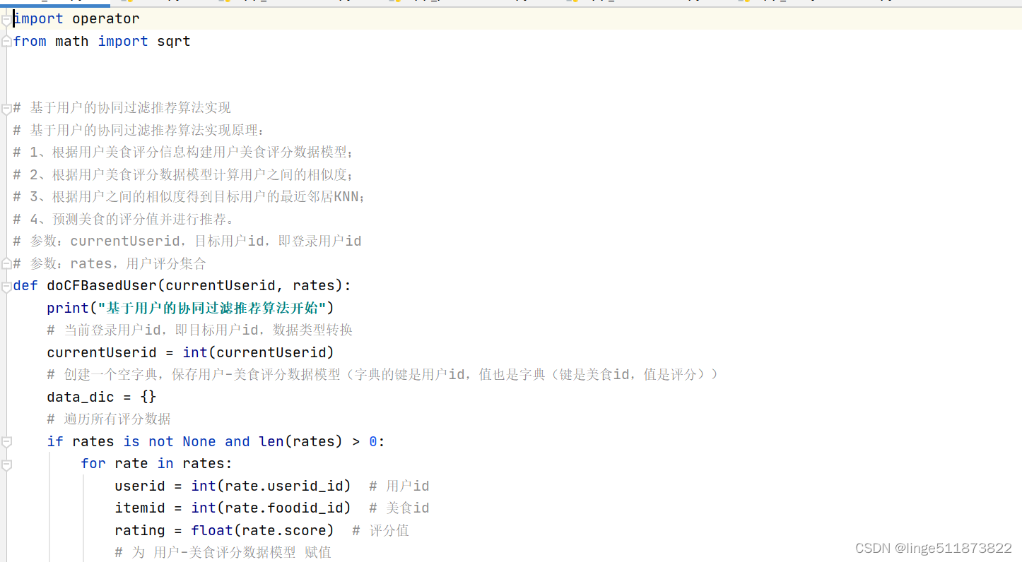Collapse the imports at 'import operator'
Viewport: 1022px width, 562px height.
click(6, 19)
